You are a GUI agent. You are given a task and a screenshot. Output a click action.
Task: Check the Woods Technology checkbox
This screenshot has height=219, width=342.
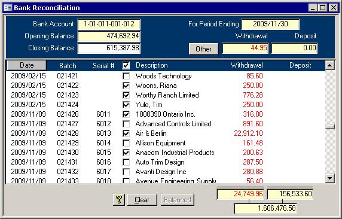click(126, 76)
